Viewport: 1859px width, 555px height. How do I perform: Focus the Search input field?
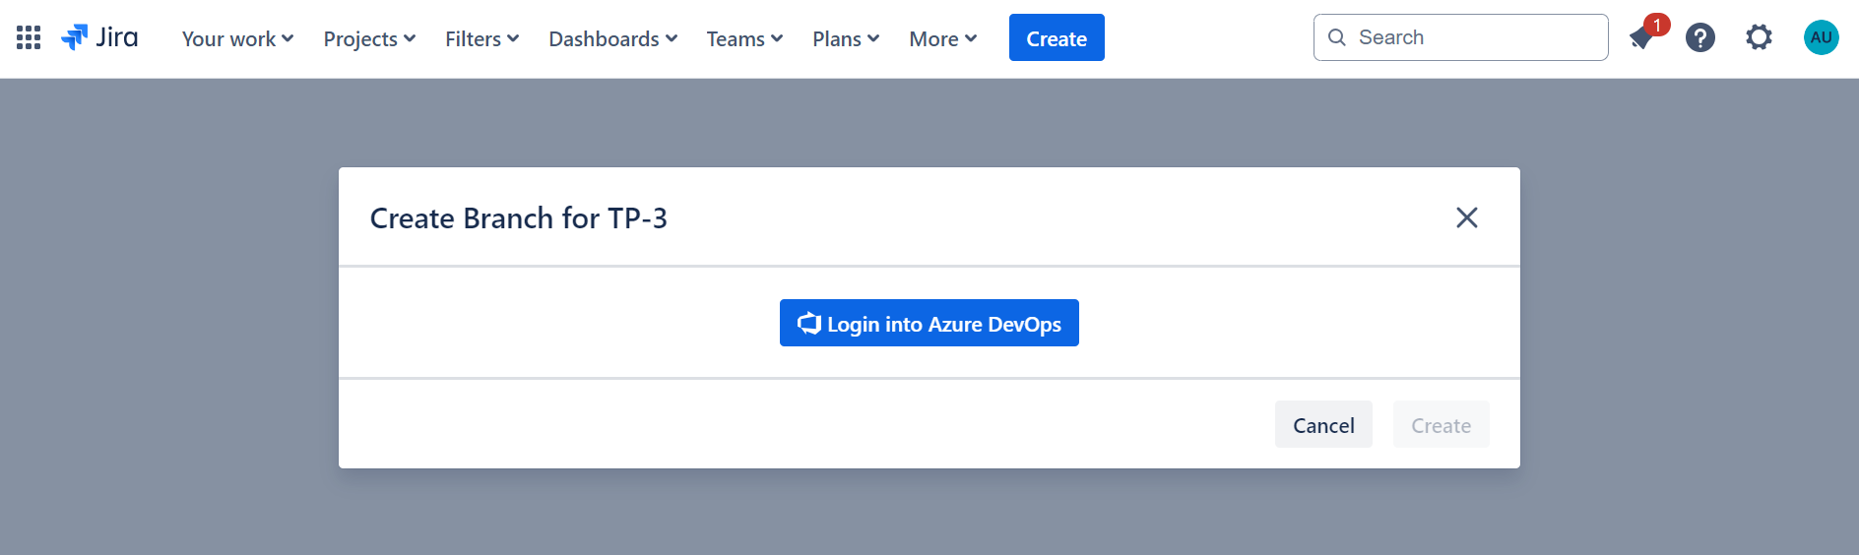pos(1461,37)
